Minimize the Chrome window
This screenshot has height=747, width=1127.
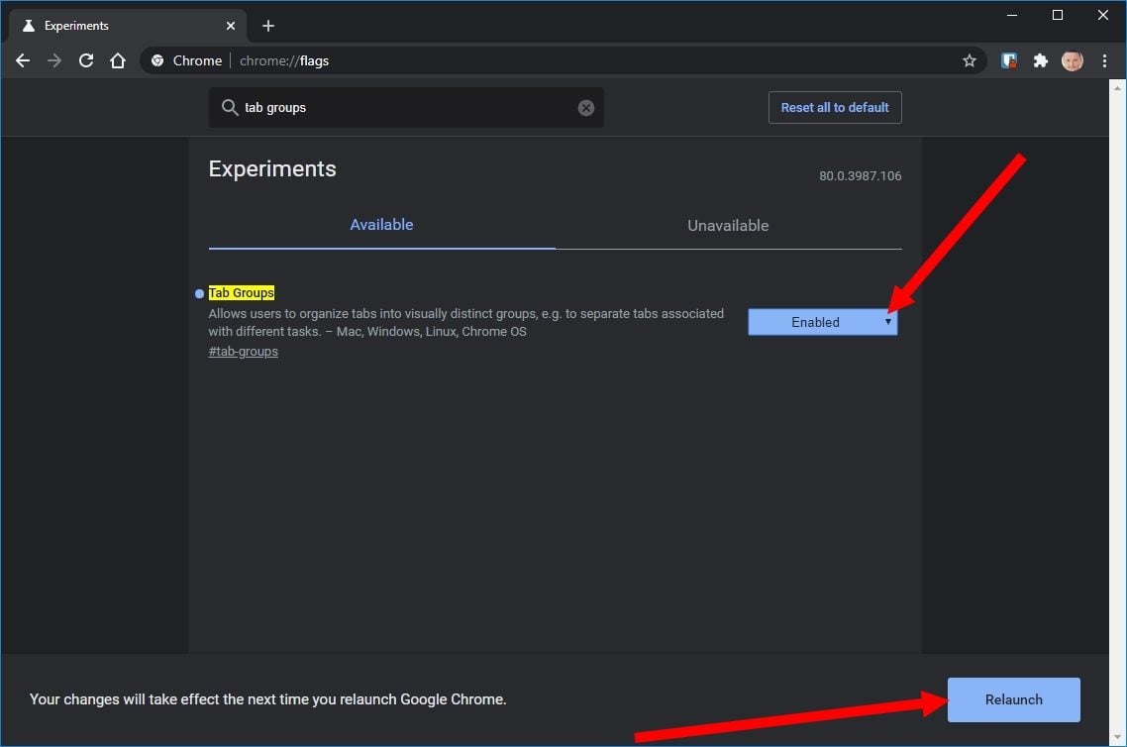[1012, 15]
